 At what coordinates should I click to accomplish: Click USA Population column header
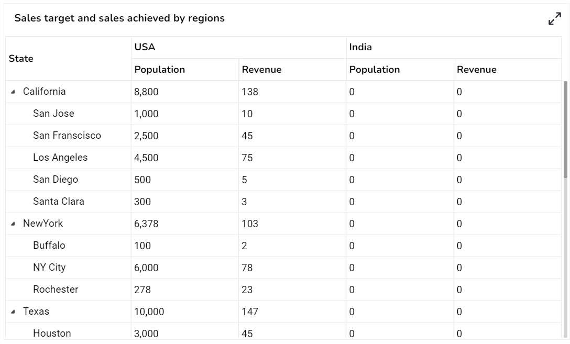pyautogui.click(x=160, y=70)
